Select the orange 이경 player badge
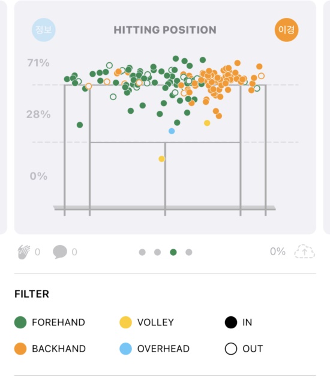Screen dimensions: 330x384 coord(286,30)
